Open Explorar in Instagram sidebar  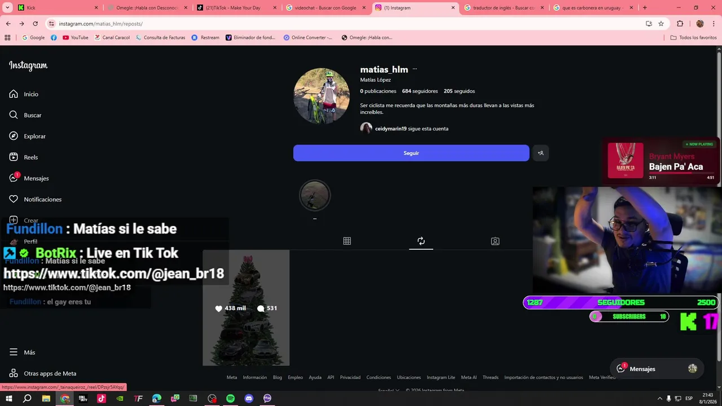point(27,136)
